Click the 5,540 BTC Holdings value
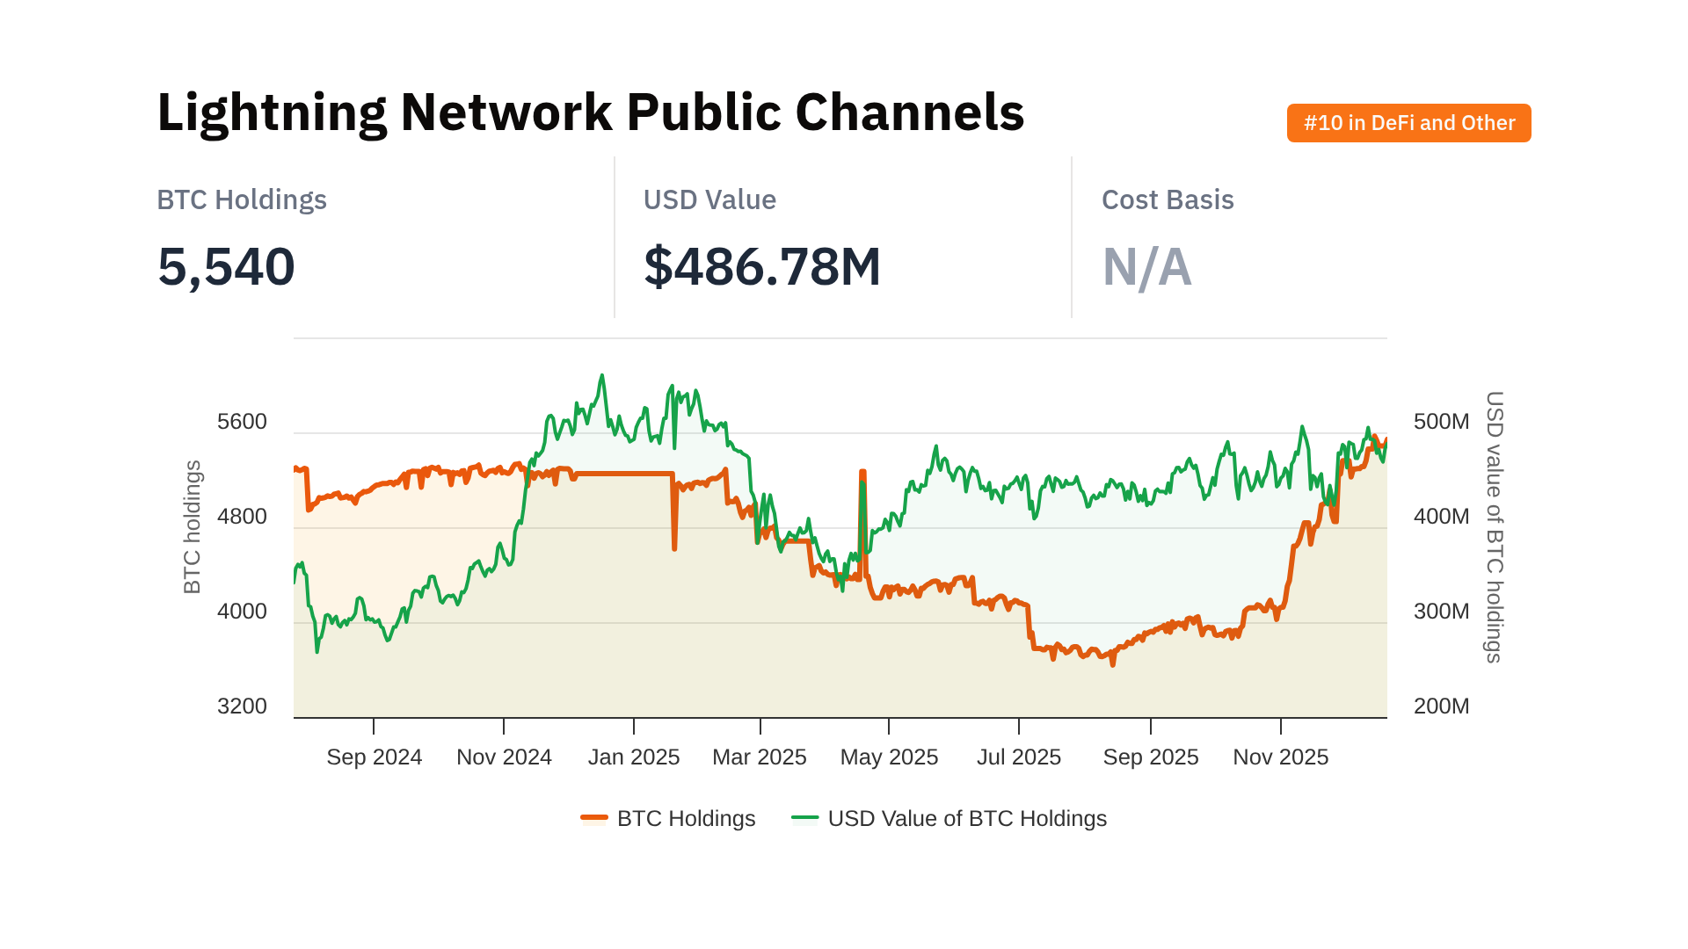The width and height of the screenshot is (1688, 949). (x=226, y=266)
